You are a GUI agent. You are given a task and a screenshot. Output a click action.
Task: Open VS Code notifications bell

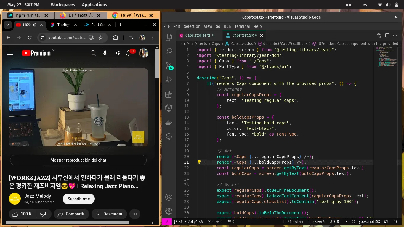pos(395,221)
